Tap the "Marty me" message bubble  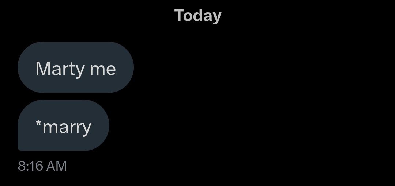pos(76,67)
